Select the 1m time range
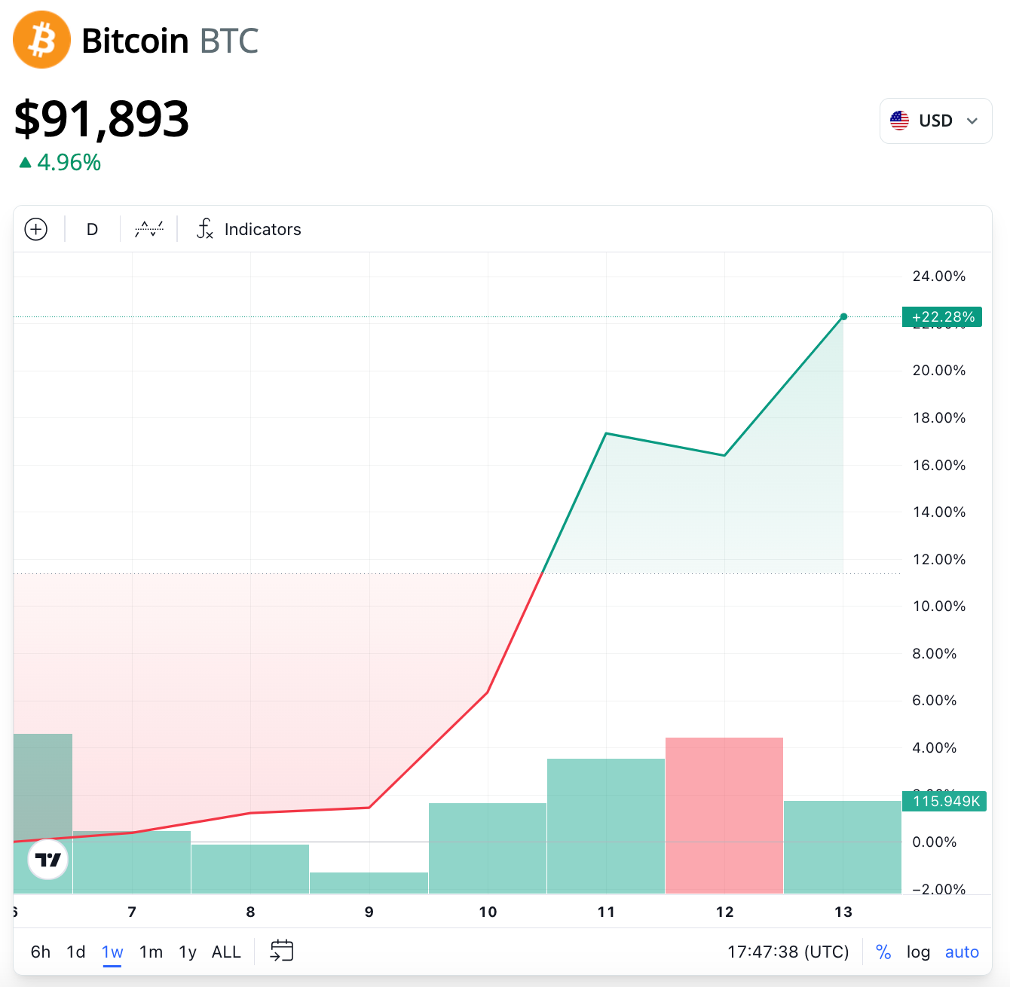 tap(151, 952)
